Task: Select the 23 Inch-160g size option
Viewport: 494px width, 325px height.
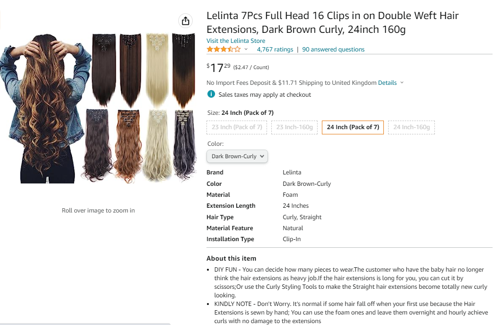Action: point(295,127)
